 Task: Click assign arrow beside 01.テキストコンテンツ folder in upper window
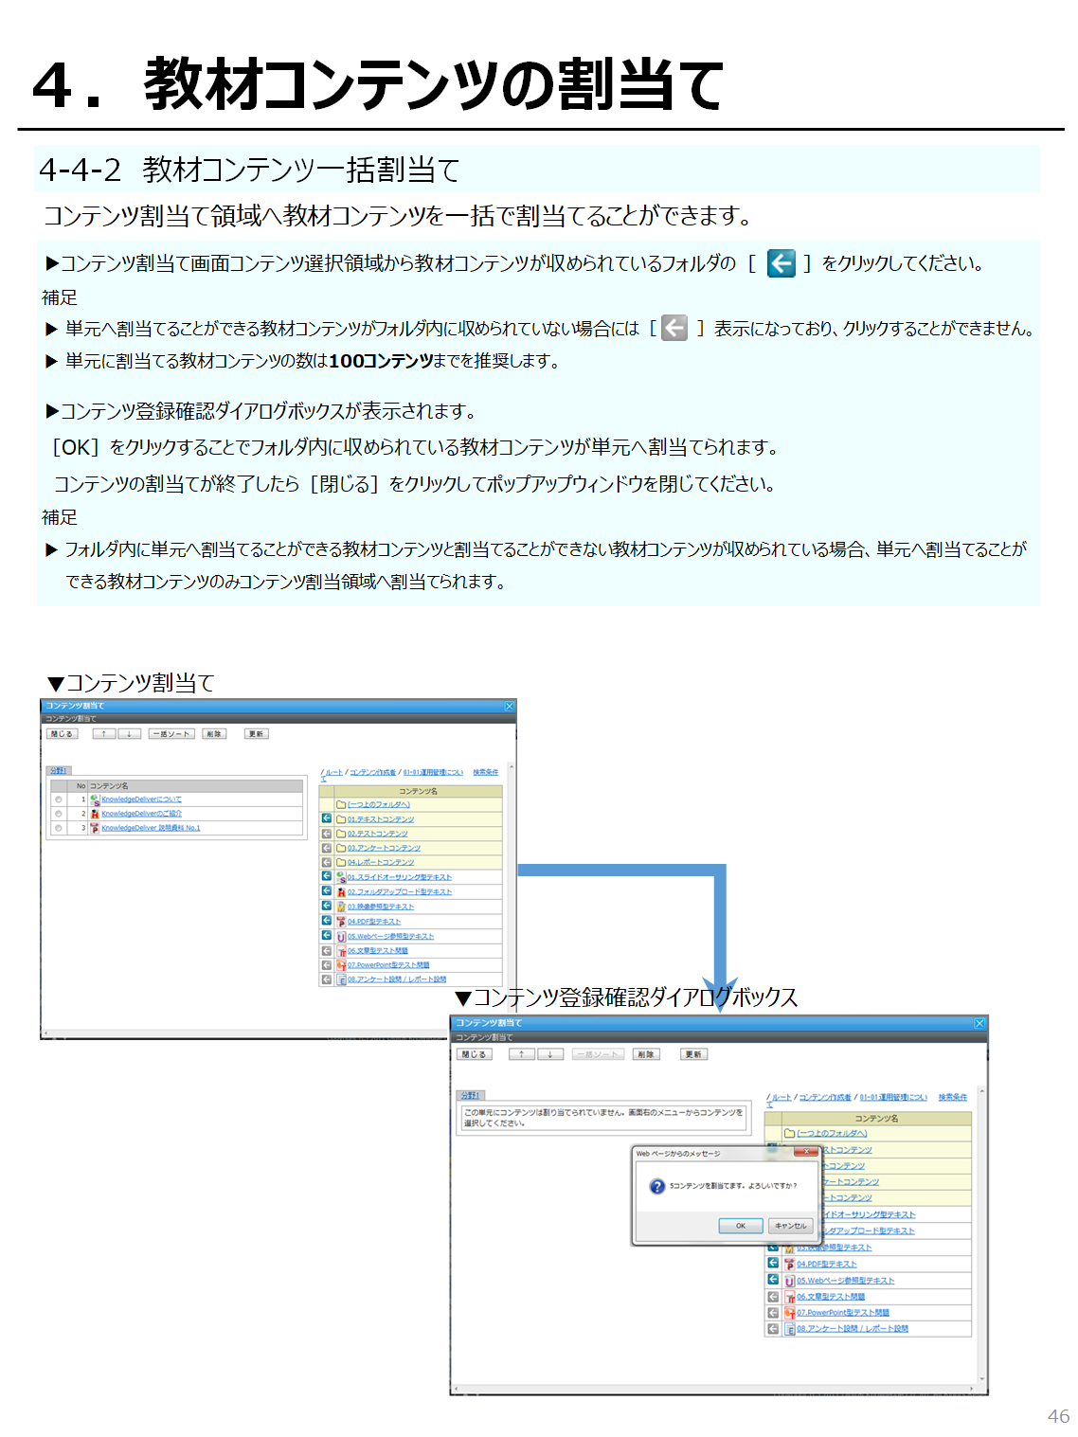327,818
